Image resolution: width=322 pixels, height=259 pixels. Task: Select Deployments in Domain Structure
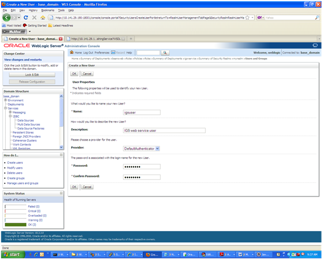click(16, 104)
